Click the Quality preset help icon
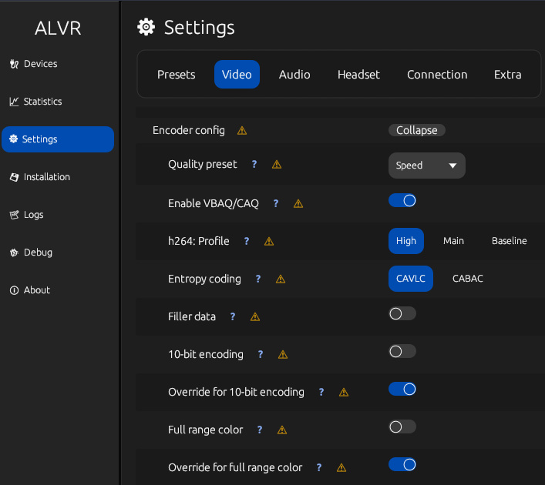Viewport: 545px width, 485px height. pos(254,164)
